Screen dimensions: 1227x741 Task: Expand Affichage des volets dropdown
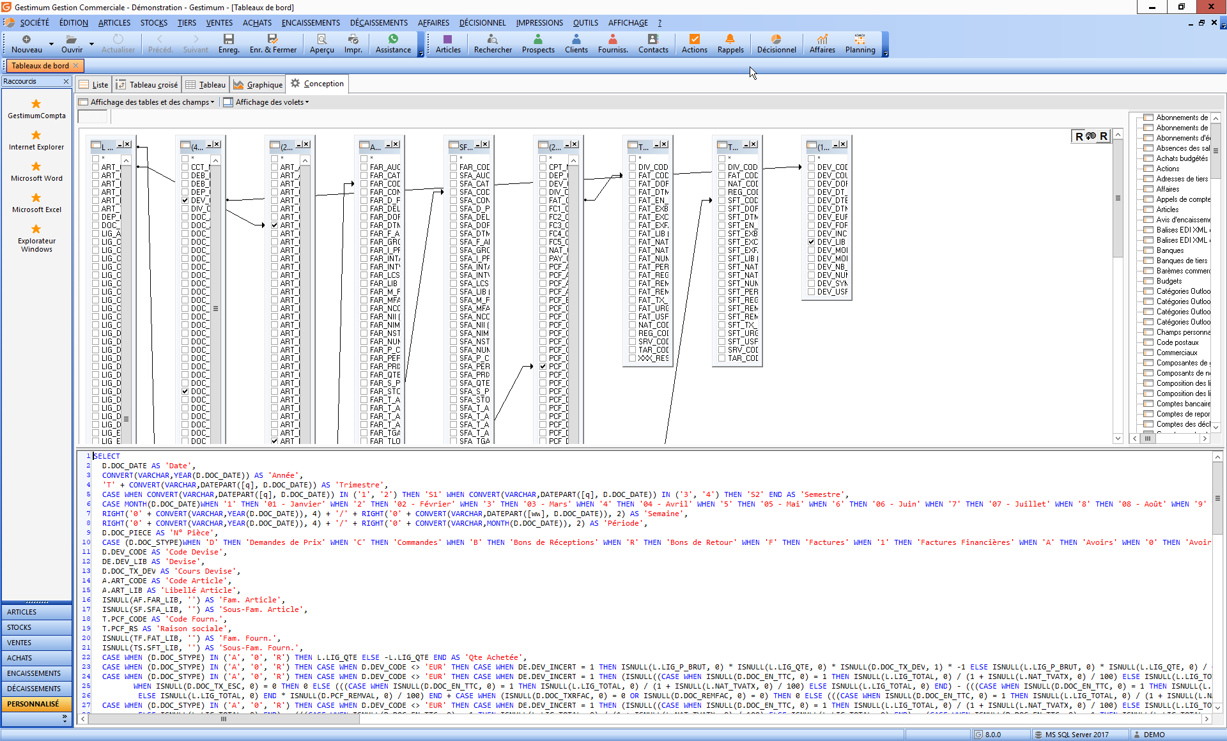click(266, 102)
